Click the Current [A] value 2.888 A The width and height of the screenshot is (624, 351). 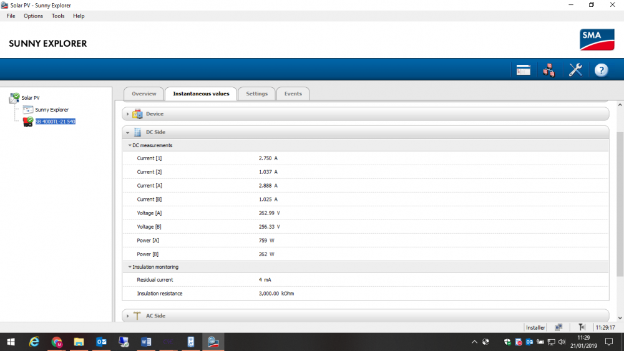(x=268, y=186)
